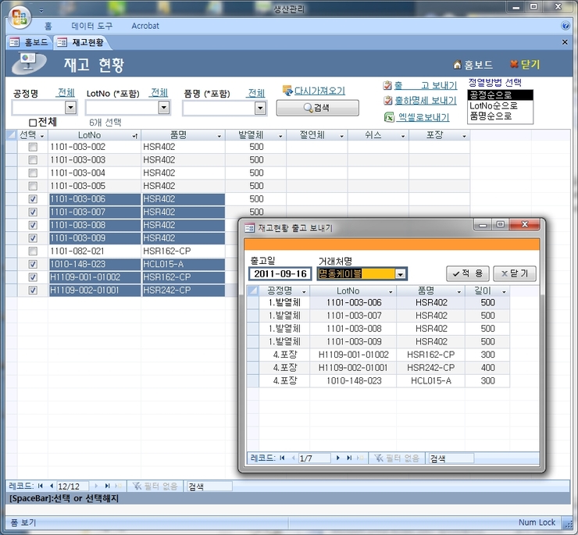
Task: Click the 출하명세 보내기 link
Action: 426,100
